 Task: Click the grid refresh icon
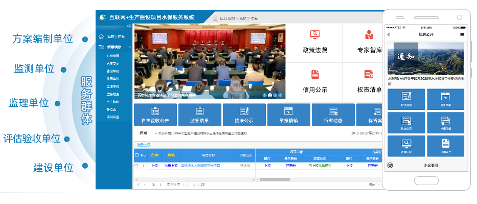[203, 185]
